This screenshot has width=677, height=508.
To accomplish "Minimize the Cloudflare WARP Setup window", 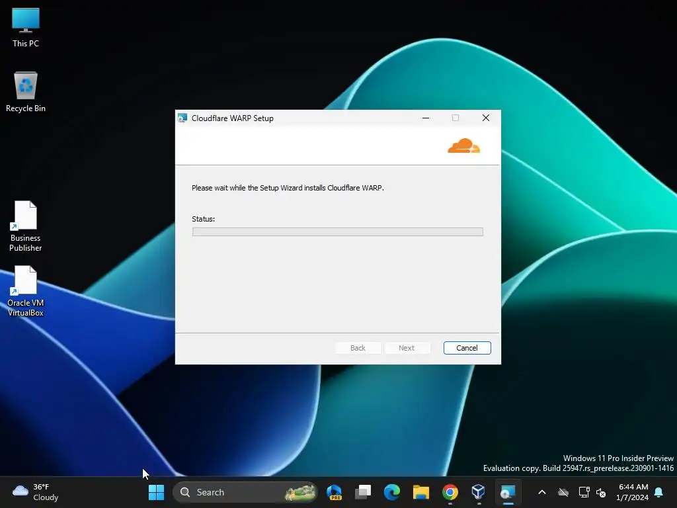I will click(x=426, y=118).
